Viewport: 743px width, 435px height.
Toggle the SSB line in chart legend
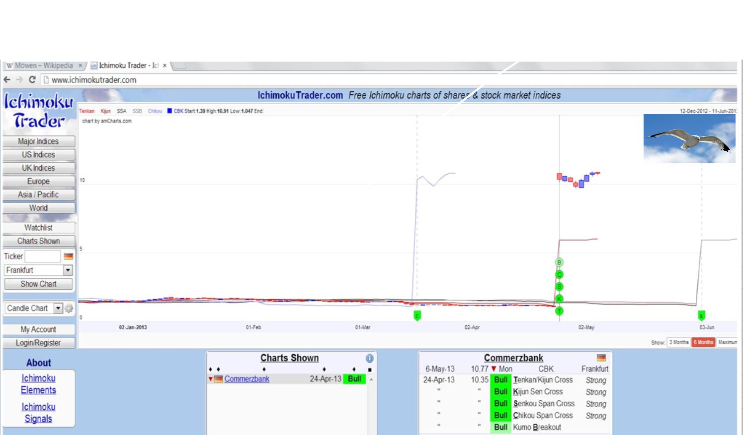(x=137, y=111)
